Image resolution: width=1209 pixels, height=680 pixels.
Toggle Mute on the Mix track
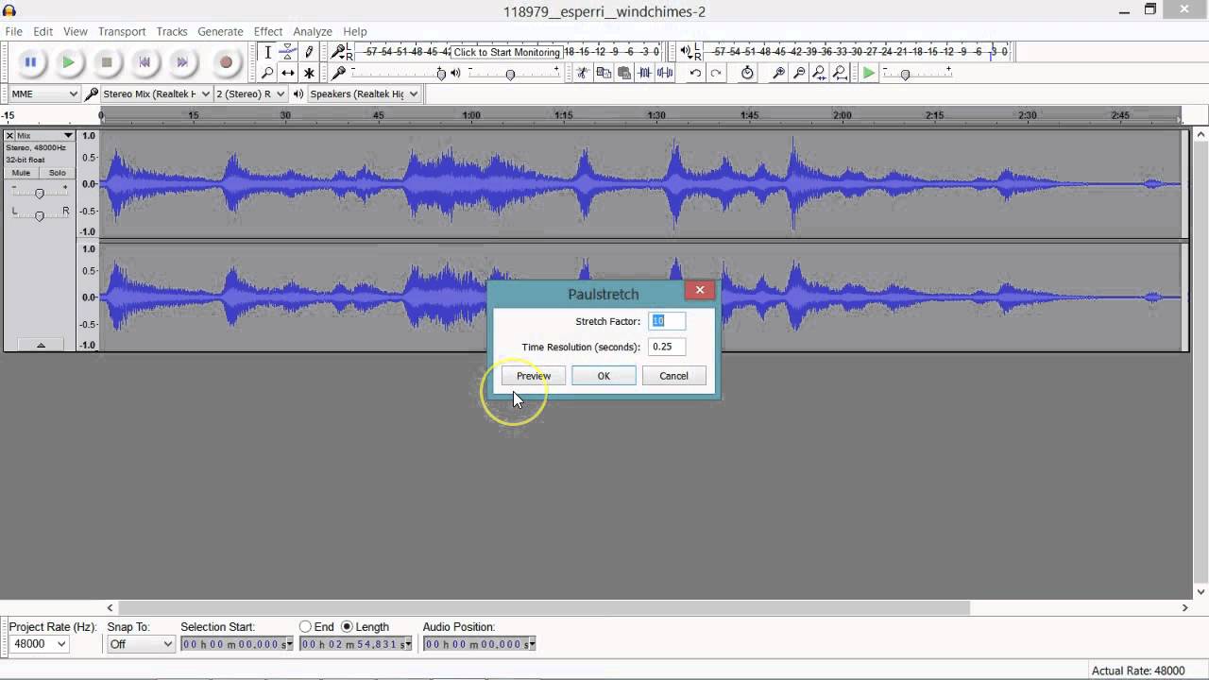(x=21, y=173)
